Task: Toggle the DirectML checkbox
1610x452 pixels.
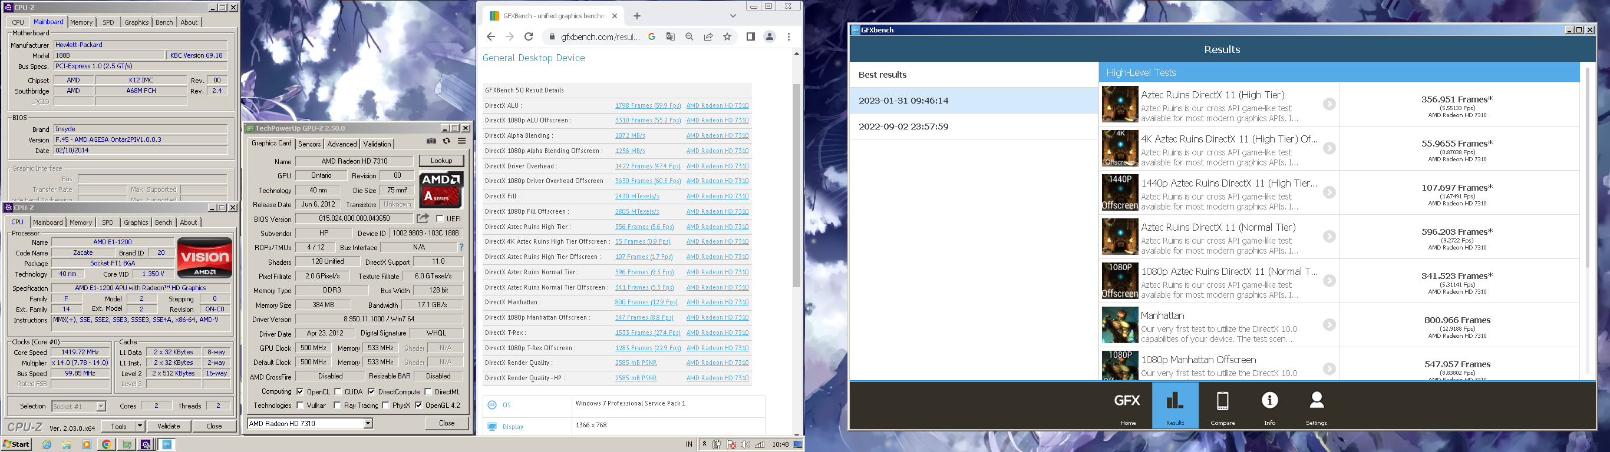Action: coord(428,392)
